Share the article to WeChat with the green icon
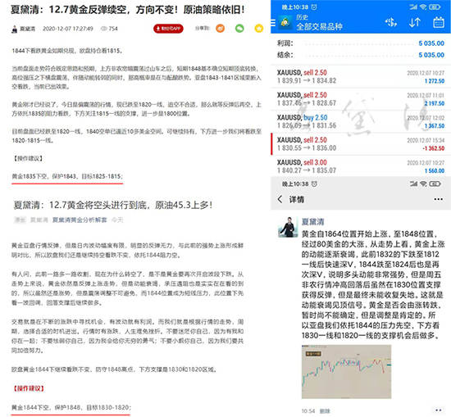This screenshot has width=451, height=417. [239, 28]
